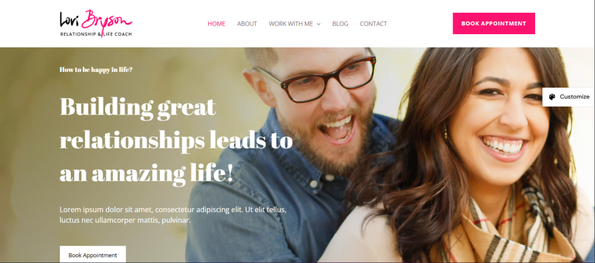Click the 'Relationship & Life Coach' tagline
This screenshot has width=595, height=263.
(x=96, y=34)
